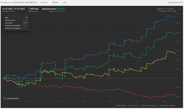184x109 pixels.
Task: Click the header total won value ¥968.09
Action: pos(61,9)
